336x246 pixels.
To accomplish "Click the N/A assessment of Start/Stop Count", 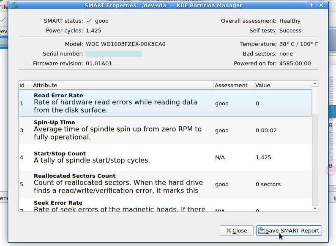I will click(x=220, y=158).
